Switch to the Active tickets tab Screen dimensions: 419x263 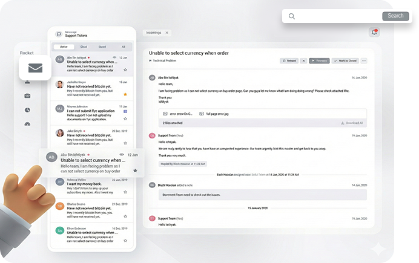point(64,47)
